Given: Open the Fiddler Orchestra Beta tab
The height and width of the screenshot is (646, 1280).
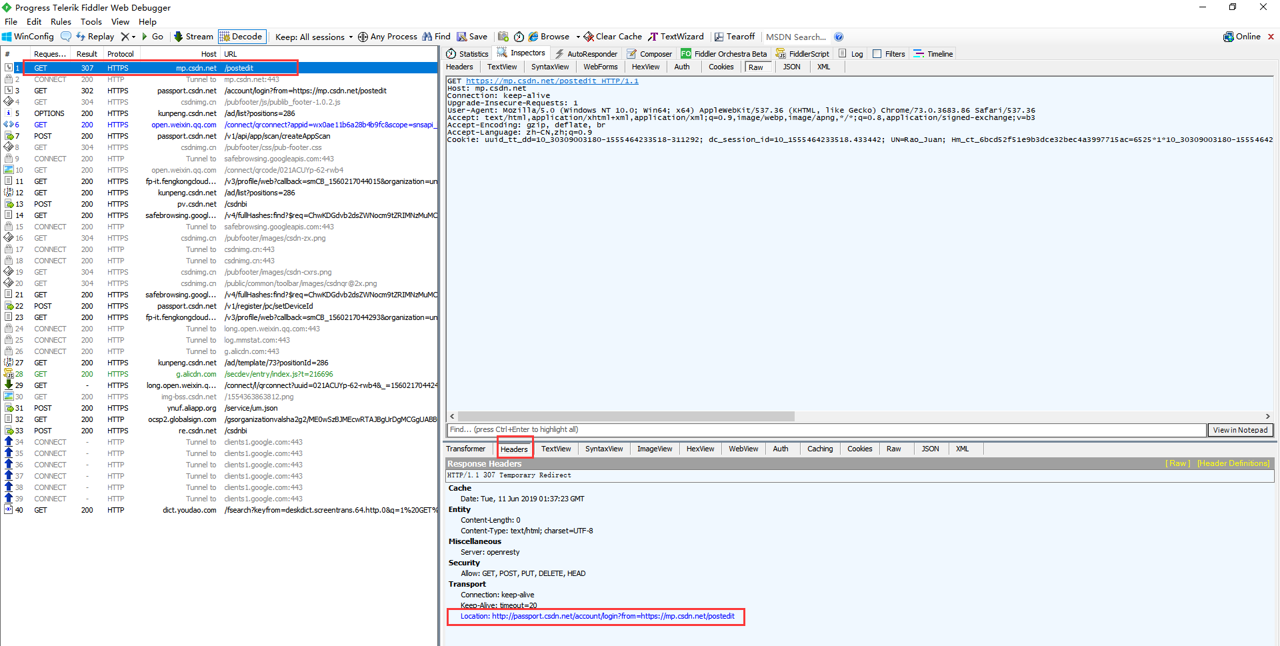Looking at the screenshot, I should tap(724, 54).
